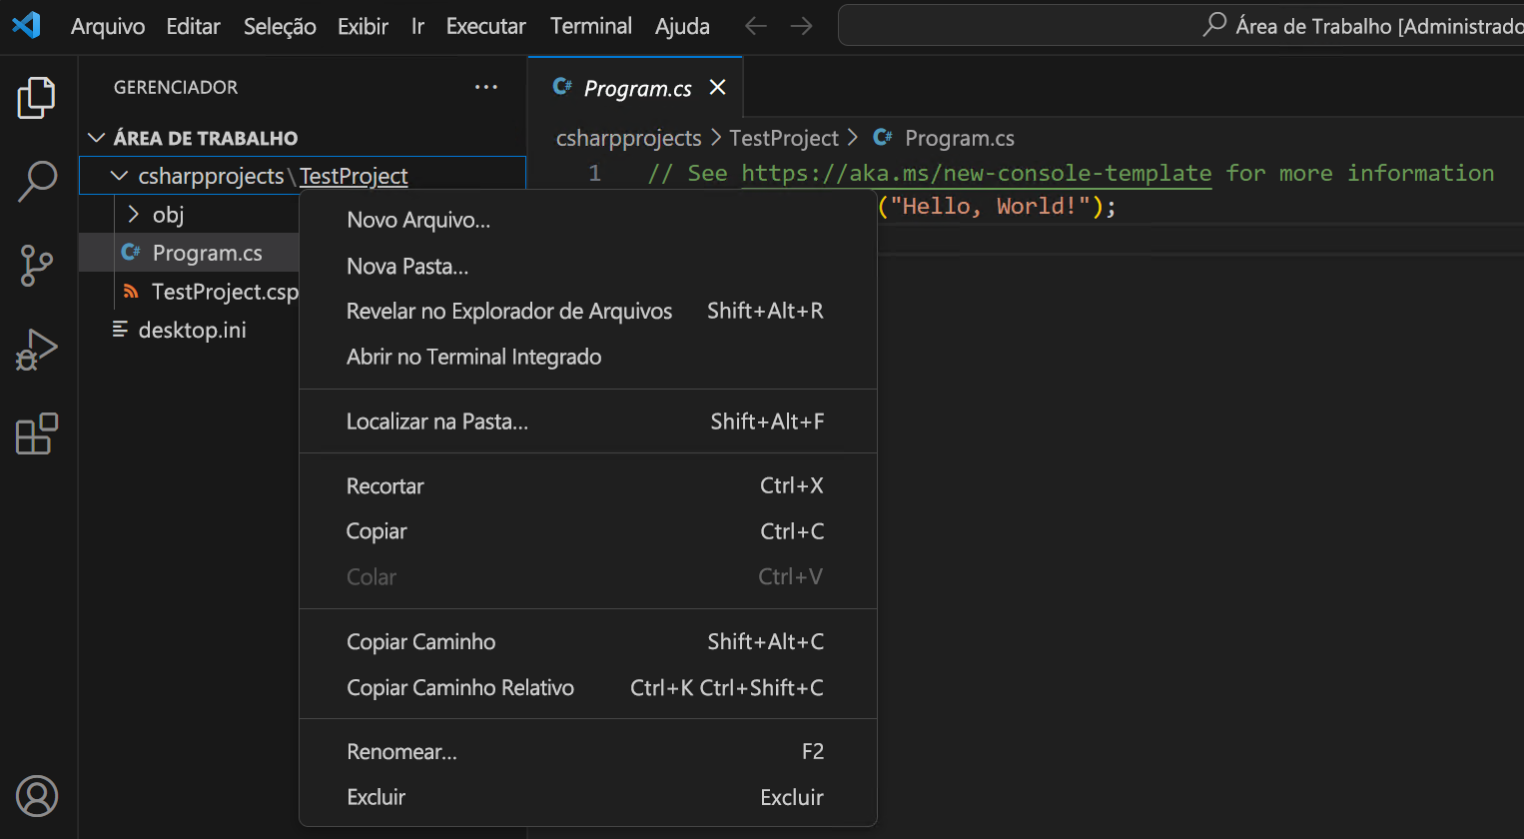
Task: Click the "Hello, World!" string in code
Action: coord(991,206)
